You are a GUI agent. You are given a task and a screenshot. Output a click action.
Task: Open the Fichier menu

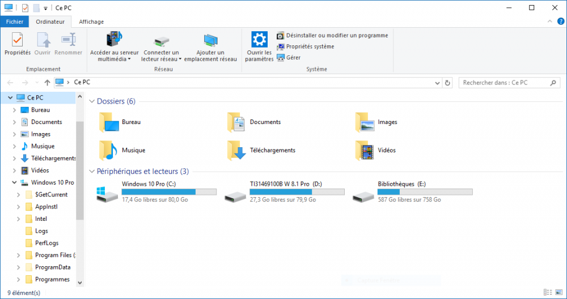pyautogui.click(x=15, y=22)
